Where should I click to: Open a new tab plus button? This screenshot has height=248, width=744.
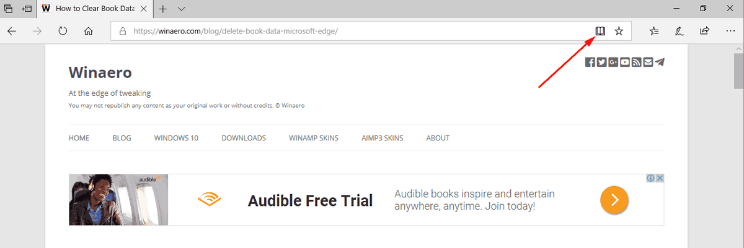[163, 9]
